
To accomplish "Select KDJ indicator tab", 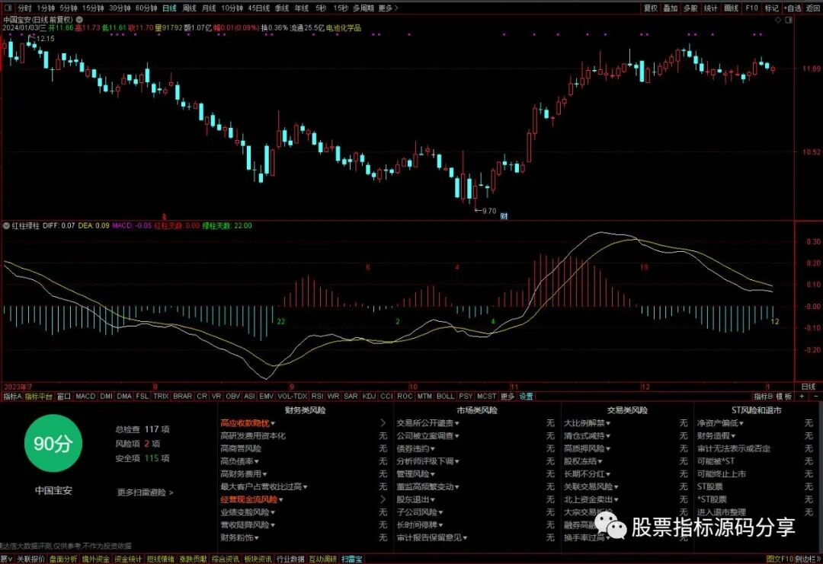I will point(369,397).
